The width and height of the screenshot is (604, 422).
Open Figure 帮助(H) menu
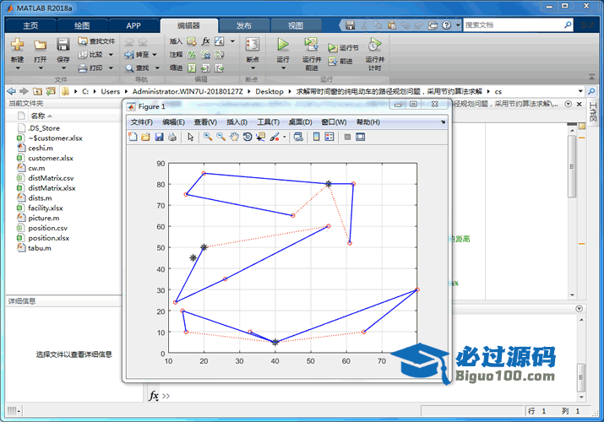(x=367, y=122)
